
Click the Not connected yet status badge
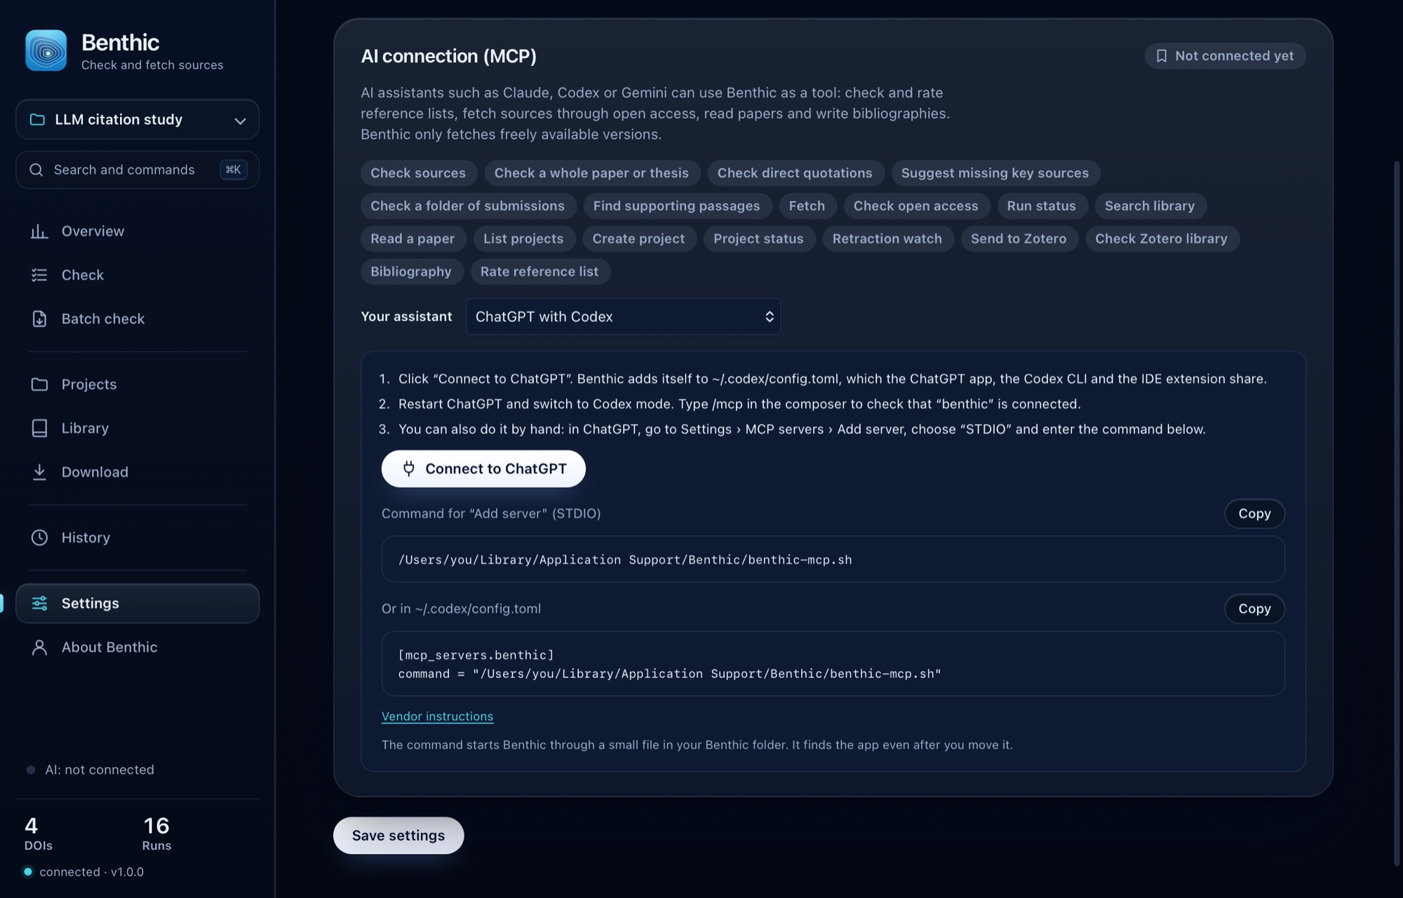coord(1225,56)
